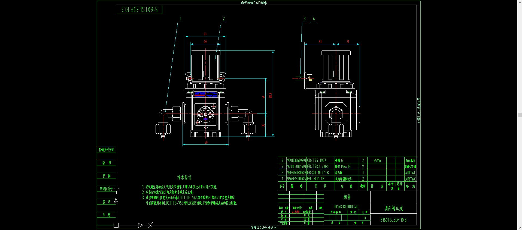522x230 pixels.
Task: Click the UCS X-axis arrowhead
Action: click(141, 225)
